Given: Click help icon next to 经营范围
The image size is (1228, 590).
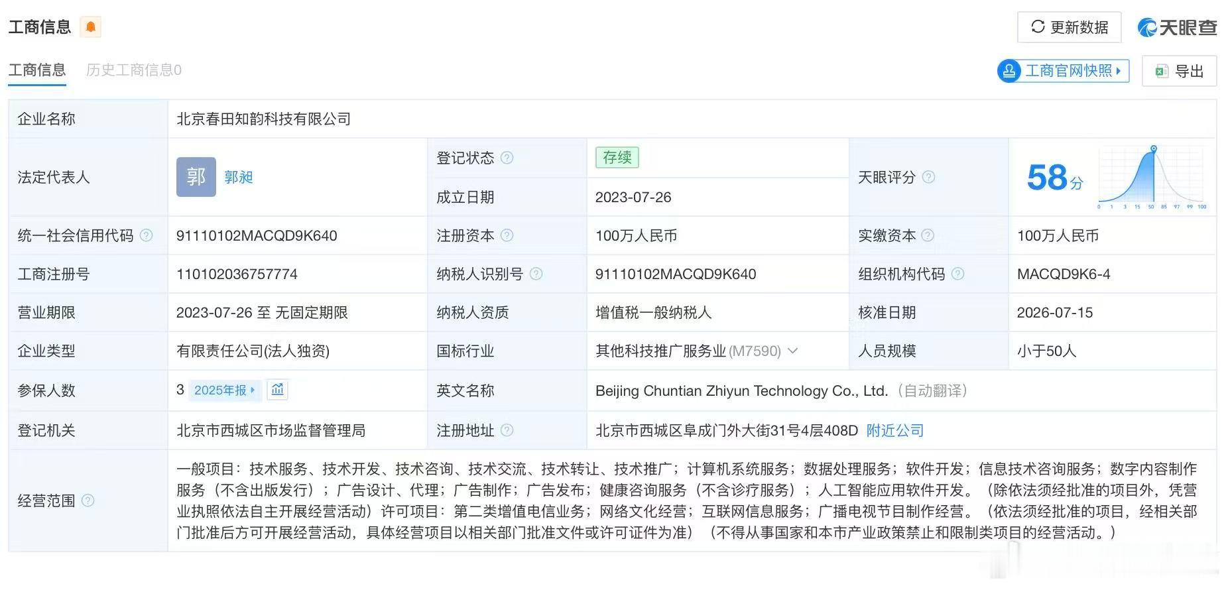Looking at the screenshot, I should click(x=88, y=501).
